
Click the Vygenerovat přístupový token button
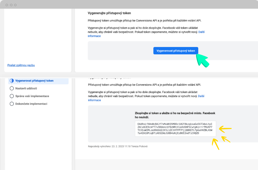click(x=176, y=51)
